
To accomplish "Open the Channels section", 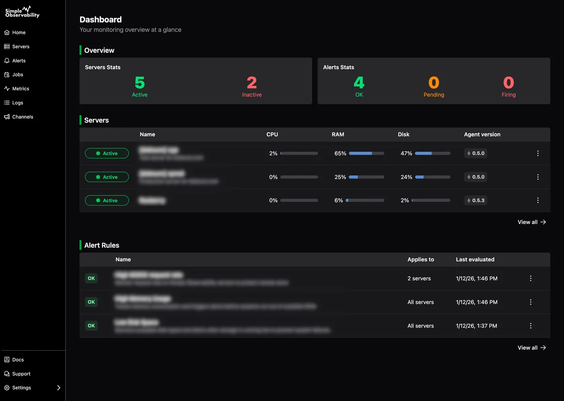I will point(23,117).
